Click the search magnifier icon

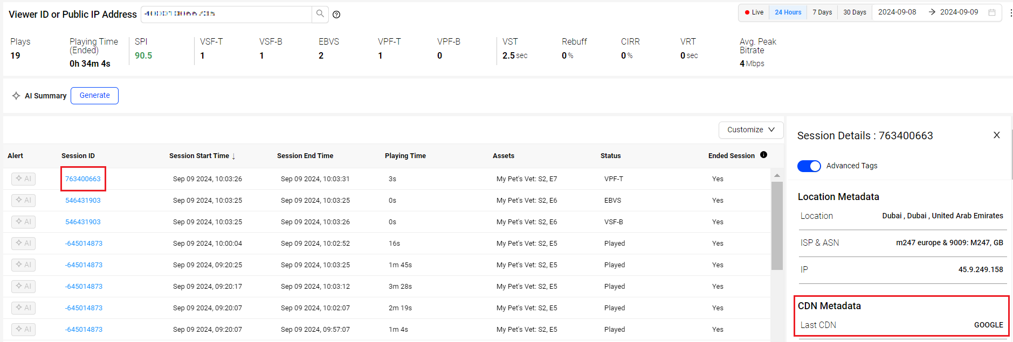320,14
